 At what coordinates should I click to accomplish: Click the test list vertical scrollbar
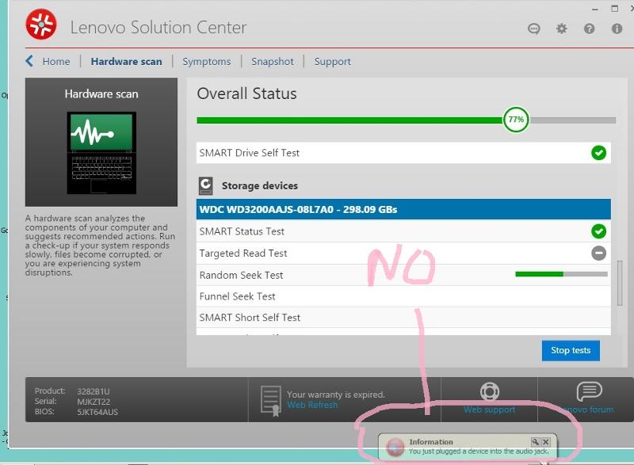click(x=620, y=283)
